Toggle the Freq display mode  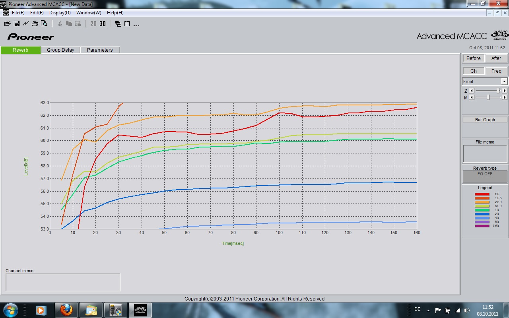[x=496, y=71]
